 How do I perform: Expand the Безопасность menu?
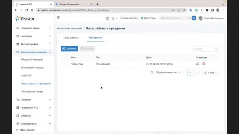point(34,124)
